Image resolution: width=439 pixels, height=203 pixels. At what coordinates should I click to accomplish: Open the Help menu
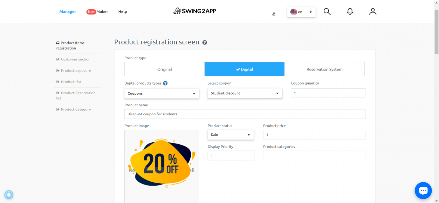[x=123, y=12]
